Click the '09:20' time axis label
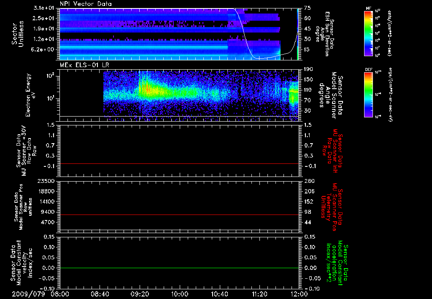The width and height of the screenshot is (432, 299). point(140,294)
